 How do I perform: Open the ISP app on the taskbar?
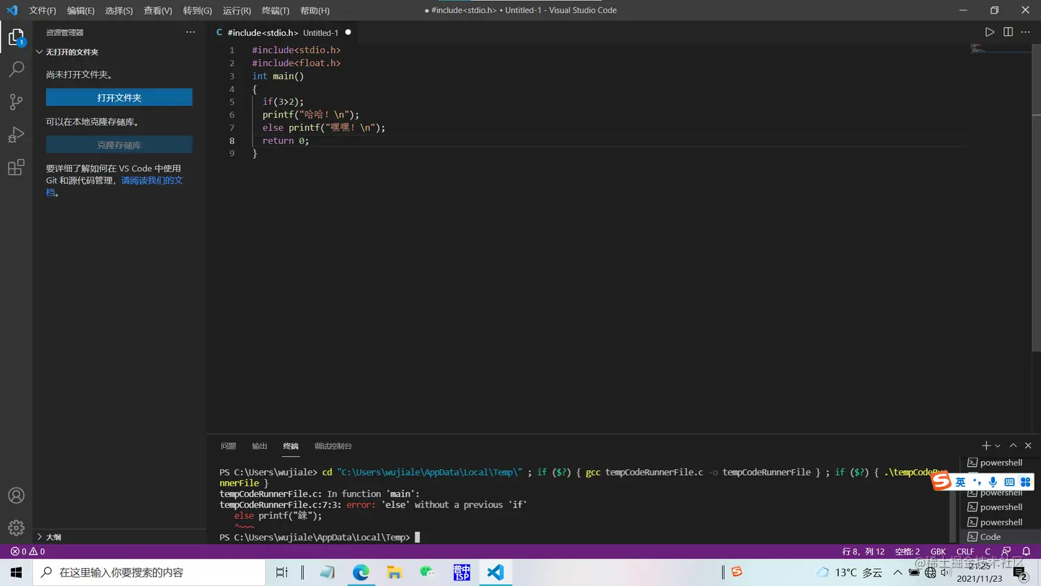pos(461,572)
